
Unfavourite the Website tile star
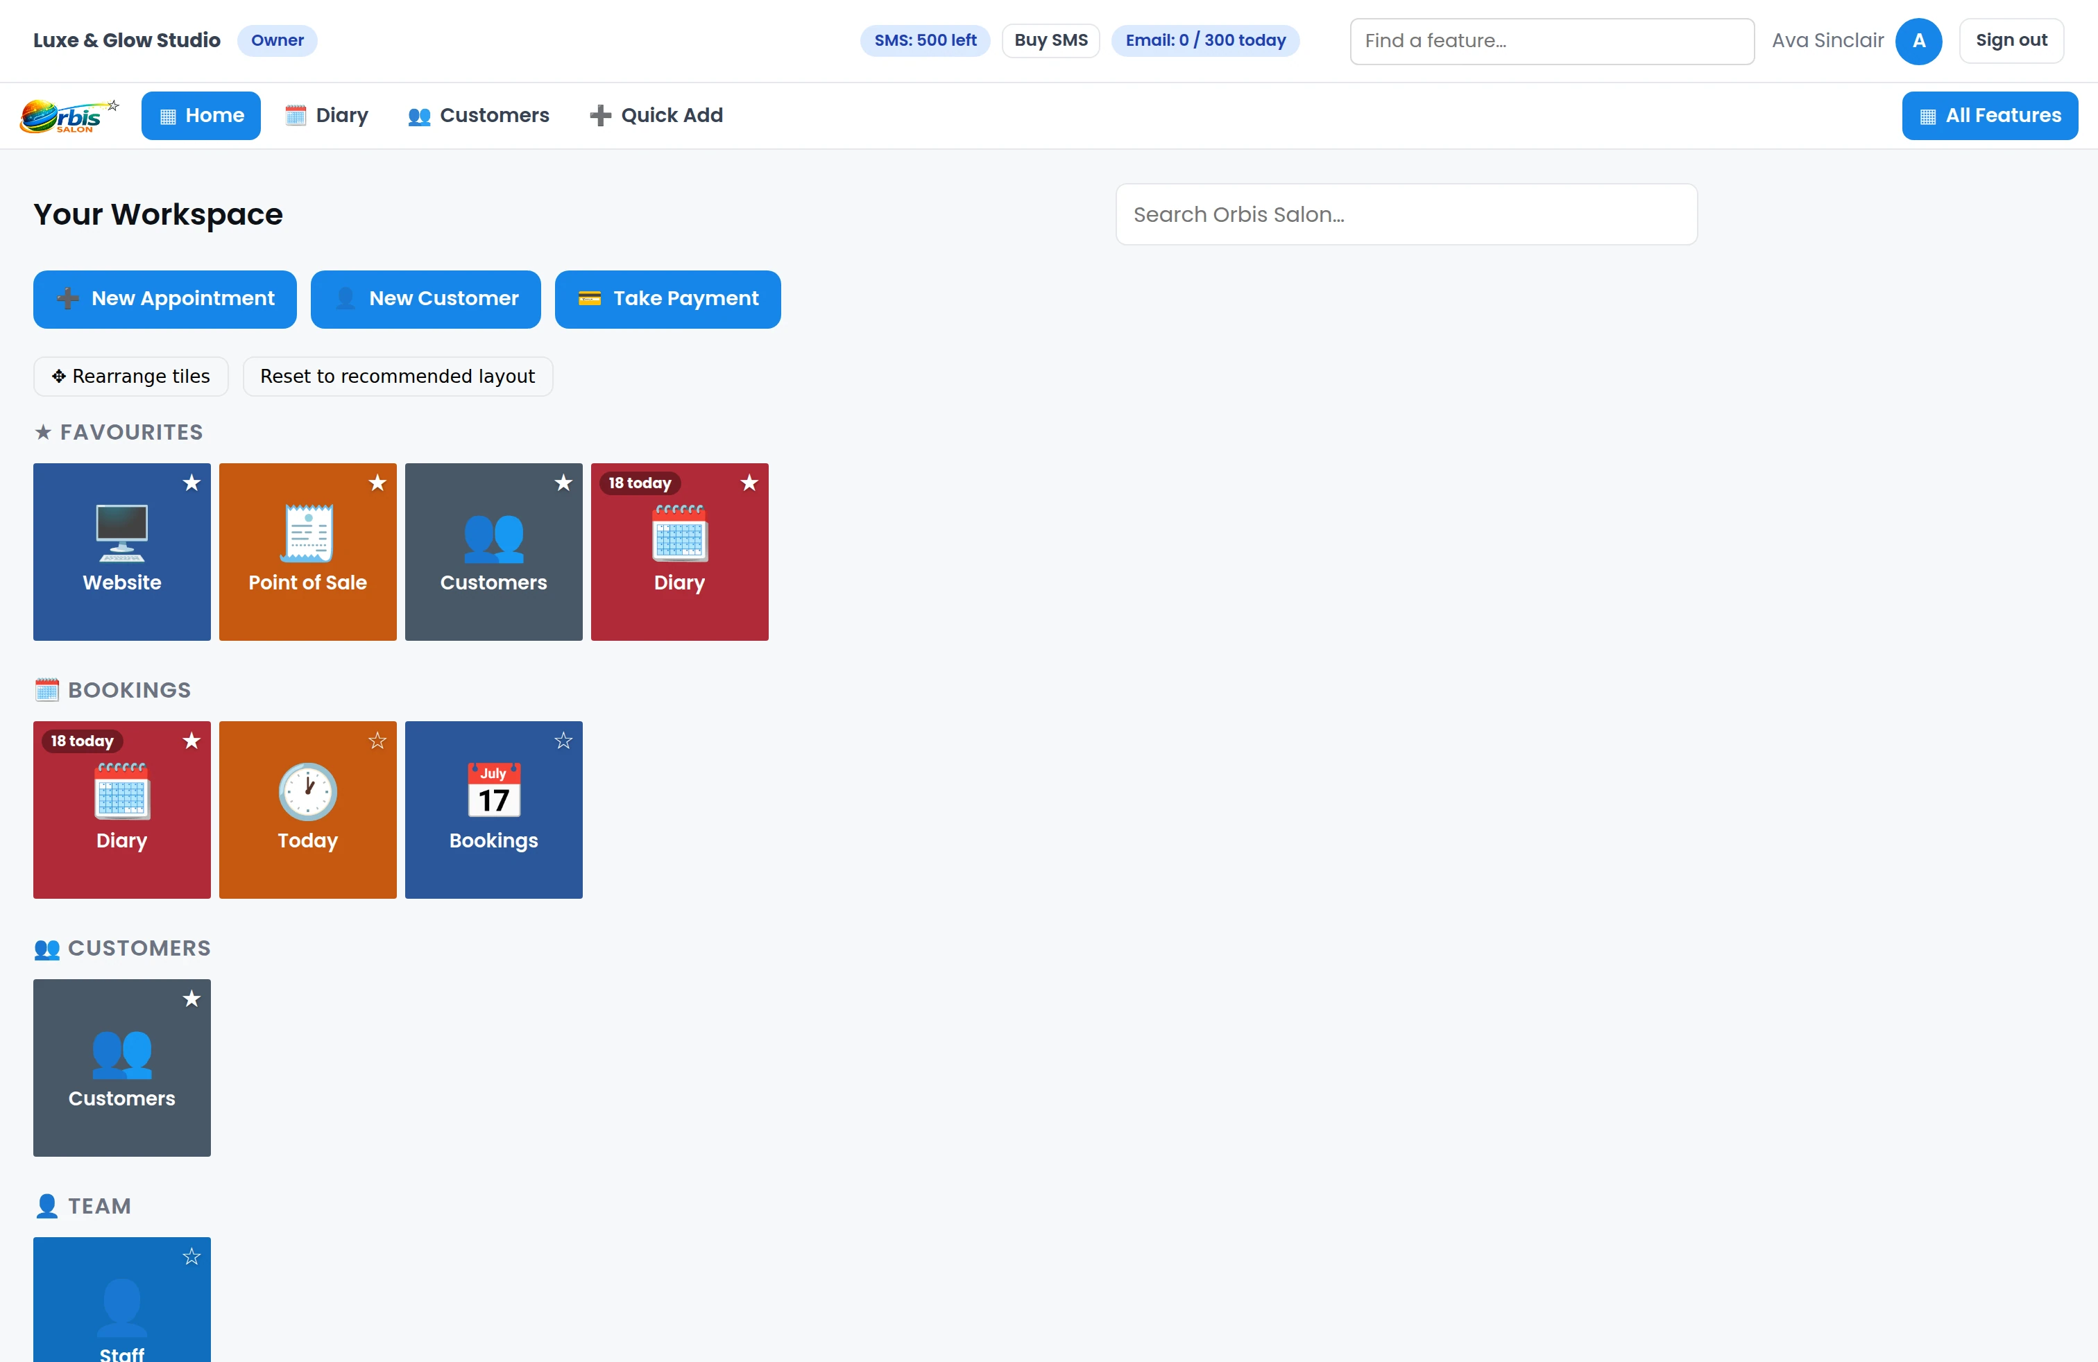pos(191,483)
